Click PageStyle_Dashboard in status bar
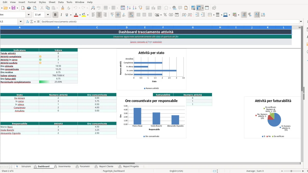The height and width of the screenshot is (173, 308). point(113,171)
